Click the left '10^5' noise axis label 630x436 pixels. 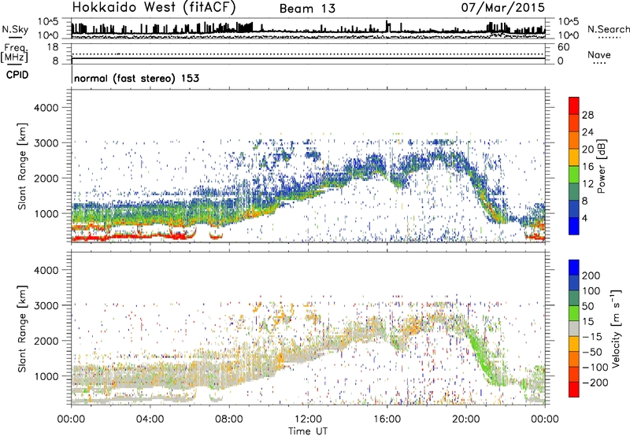[48, 21]
